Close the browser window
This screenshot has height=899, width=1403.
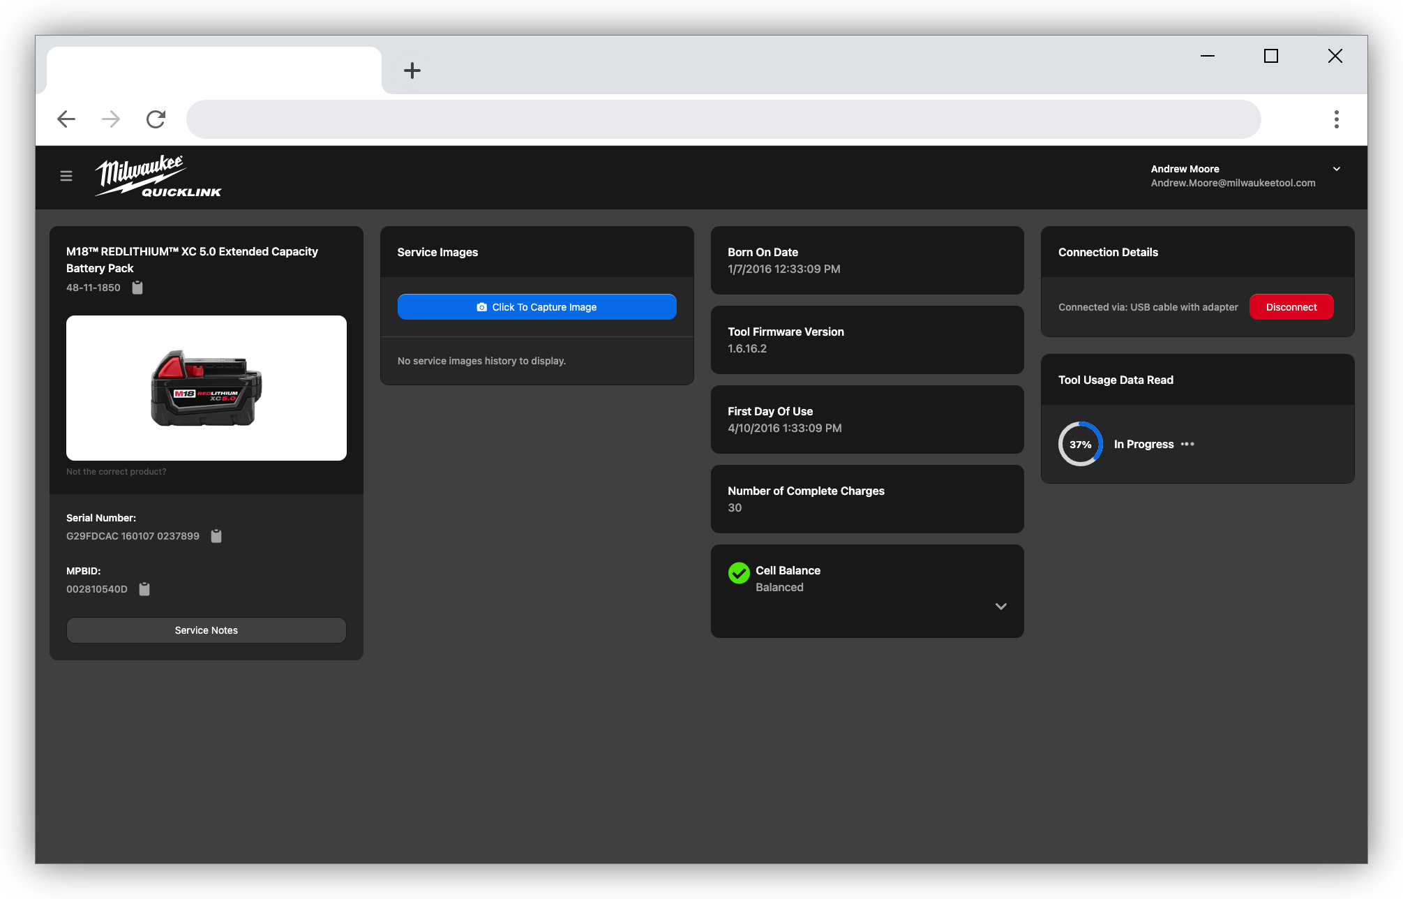click(1335, 56)
